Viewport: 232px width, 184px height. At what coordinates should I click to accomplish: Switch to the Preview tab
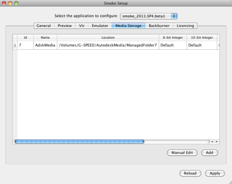tap(65, 26)
